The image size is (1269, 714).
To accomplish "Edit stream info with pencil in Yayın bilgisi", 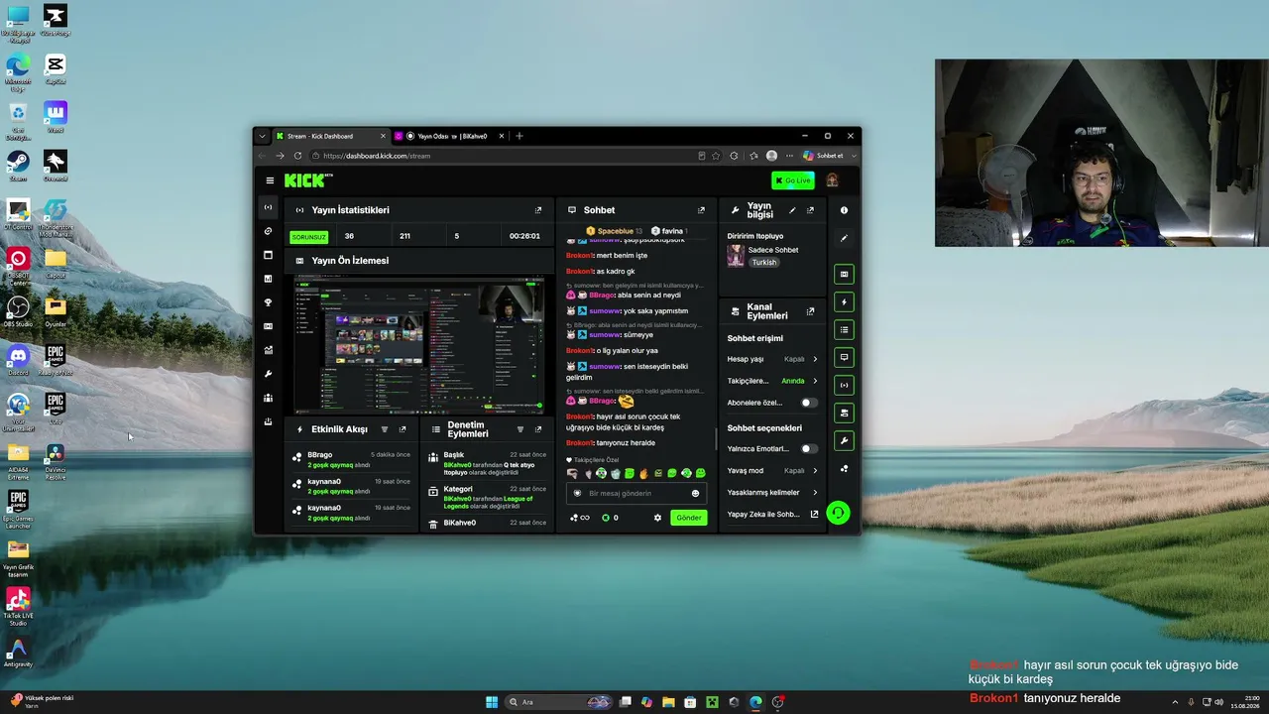I will point(792,210).
